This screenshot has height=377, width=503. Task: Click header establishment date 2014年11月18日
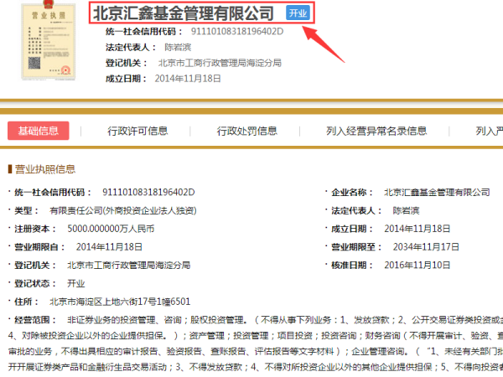pyautogui.click(x=188, y=79)
